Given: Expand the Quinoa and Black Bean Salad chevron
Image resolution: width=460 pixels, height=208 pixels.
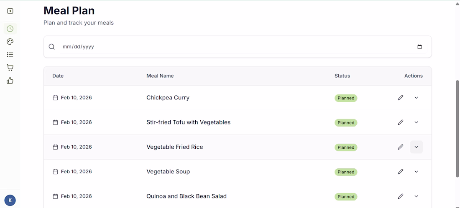Looking at the screenshot, I should [416, 196].
